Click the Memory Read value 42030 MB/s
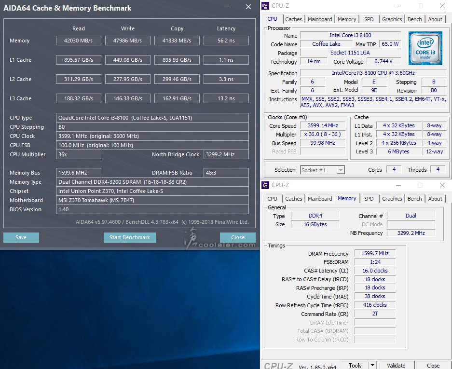The width and height of the screenshot is (452, 369). click(x=79, y=41)
